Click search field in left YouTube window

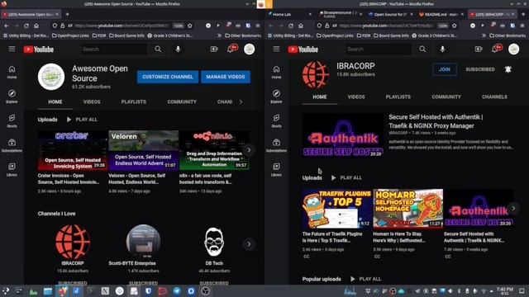coord(114,49)
